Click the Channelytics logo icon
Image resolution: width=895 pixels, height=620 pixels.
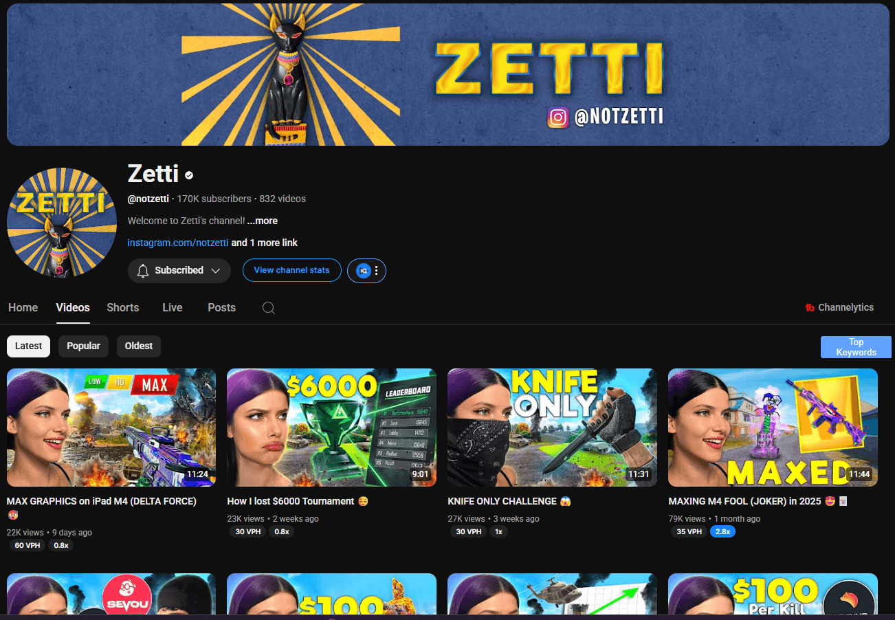[810, 308]
